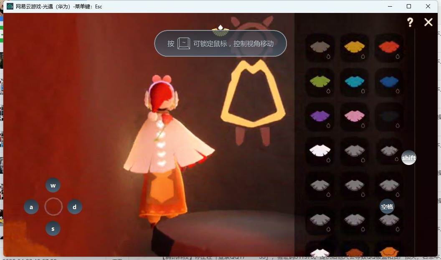The width and height of the screenshot is (441, 260).
Task: Select the red-orange cape swatch
Action: [389, 47]
